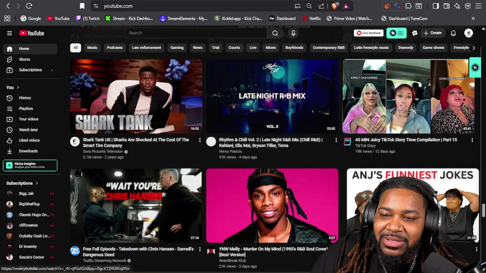Open the Brave Wallet icon
This screenshot has width=486, height=273.
pyautogui.click(x=447, y=6)
